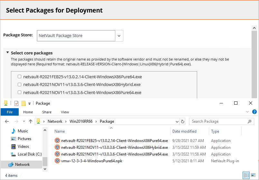Refresh the Package folder address bar

click(x=183, y=121)
